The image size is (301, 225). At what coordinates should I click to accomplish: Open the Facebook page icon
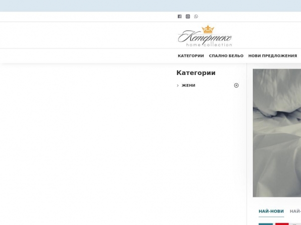[180, 16]
